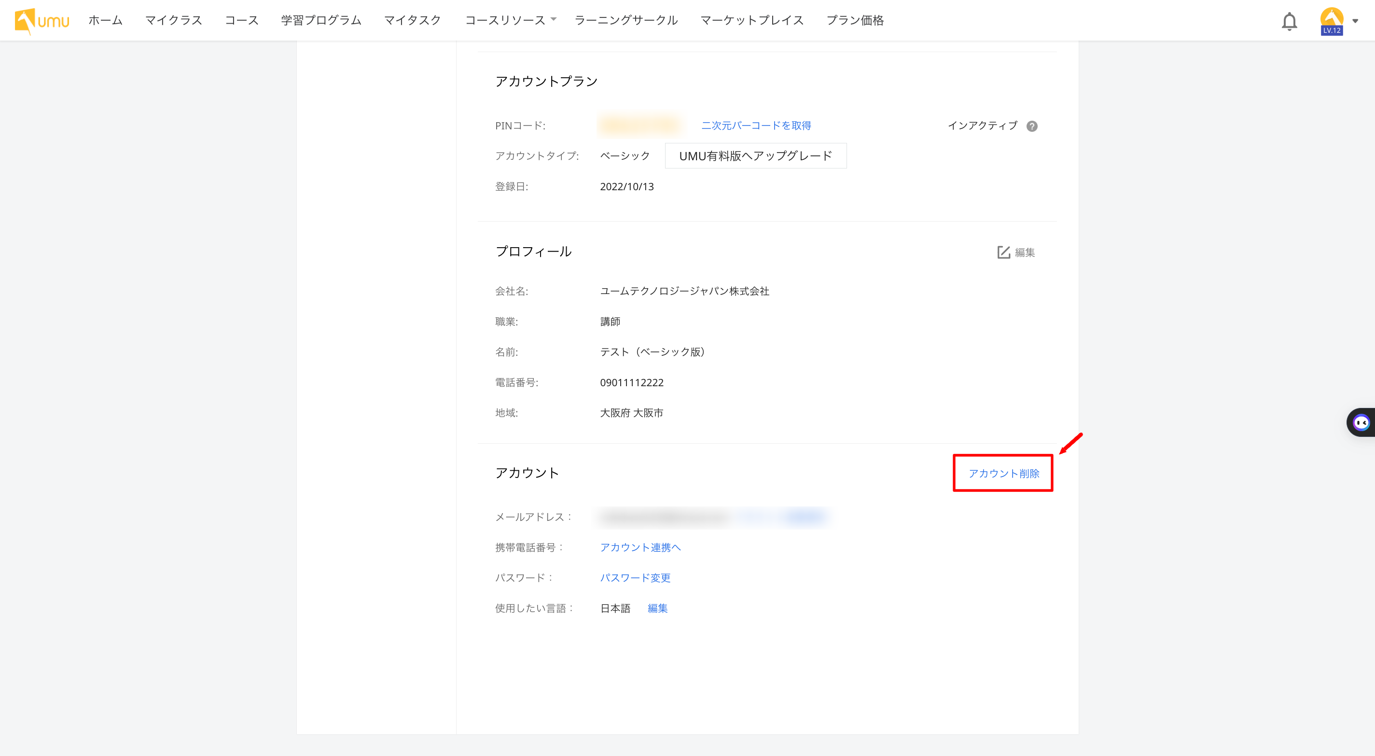Open the floating chat assistant icon
1375x756 pixels.
tap(1361, 423)
